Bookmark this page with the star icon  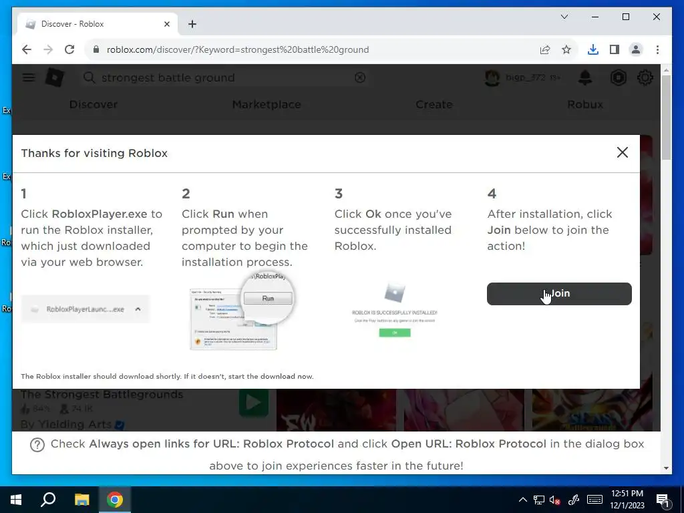tap(566, 49)
